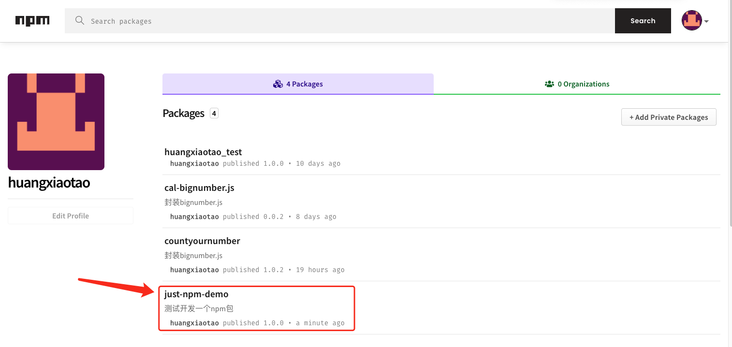Switch to the 0 Organizations tab

pos(577,84)
